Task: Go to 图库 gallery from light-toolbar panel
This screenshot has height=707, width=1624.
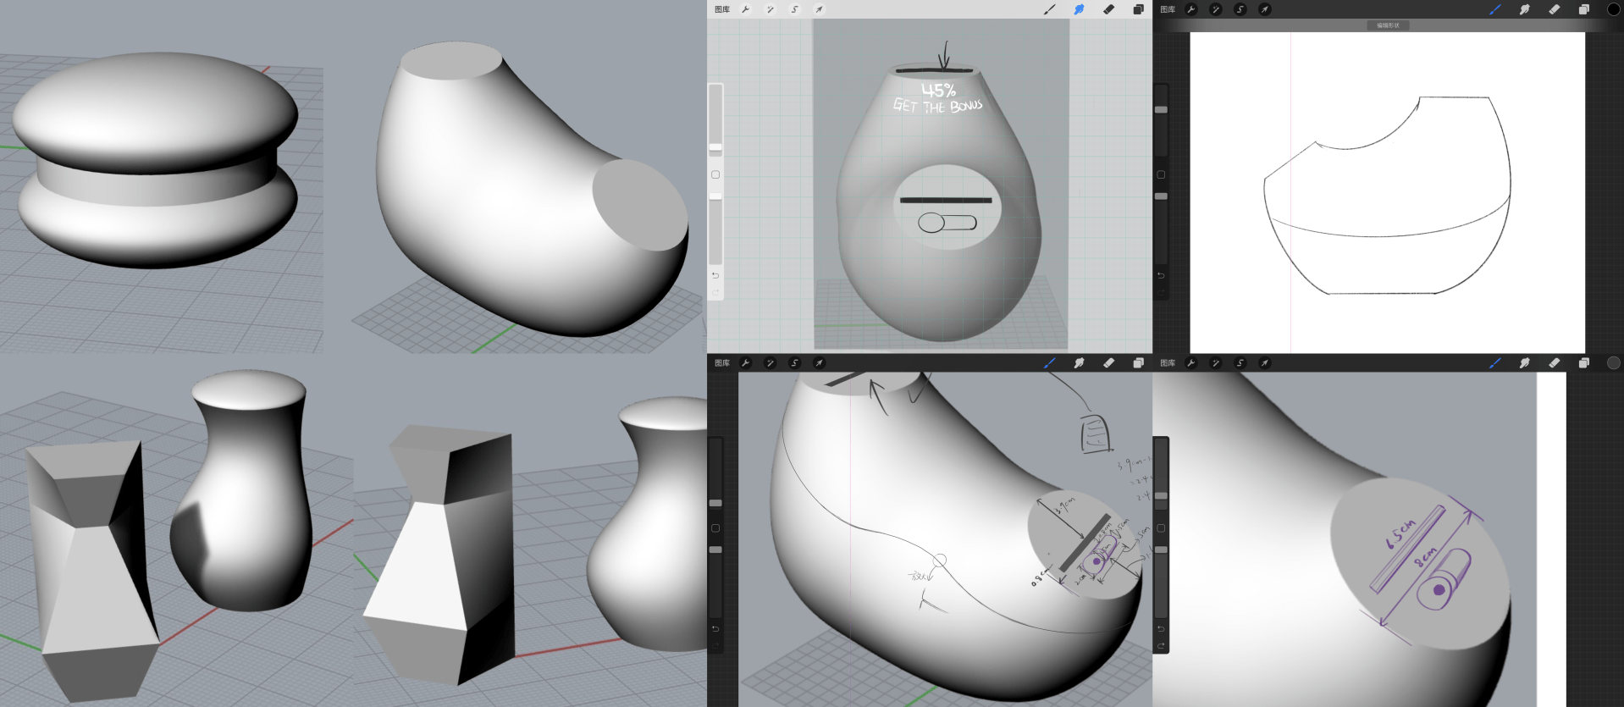Action: click(722, 9)
